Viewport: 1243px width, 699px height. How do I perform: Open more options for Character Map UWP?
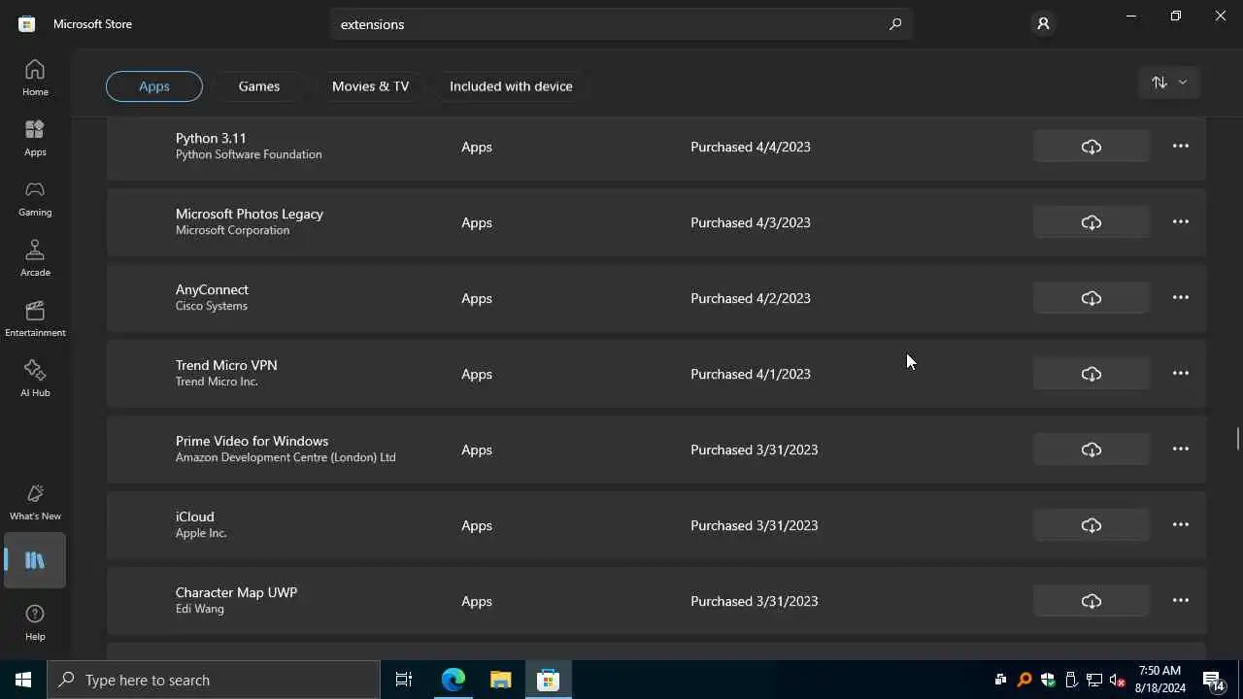(1181, 601)
